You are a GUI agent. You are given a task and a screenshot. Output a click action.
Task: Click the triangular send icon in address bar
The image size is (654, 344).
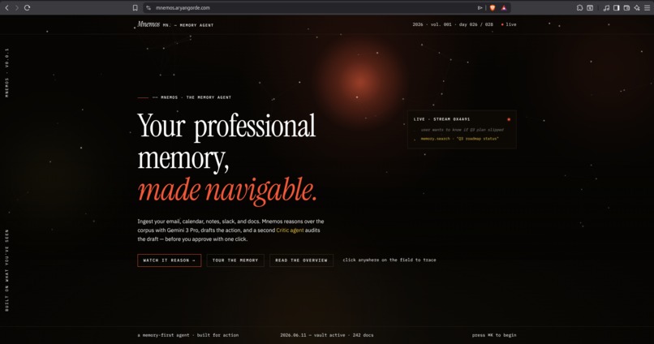pos(480,7)
